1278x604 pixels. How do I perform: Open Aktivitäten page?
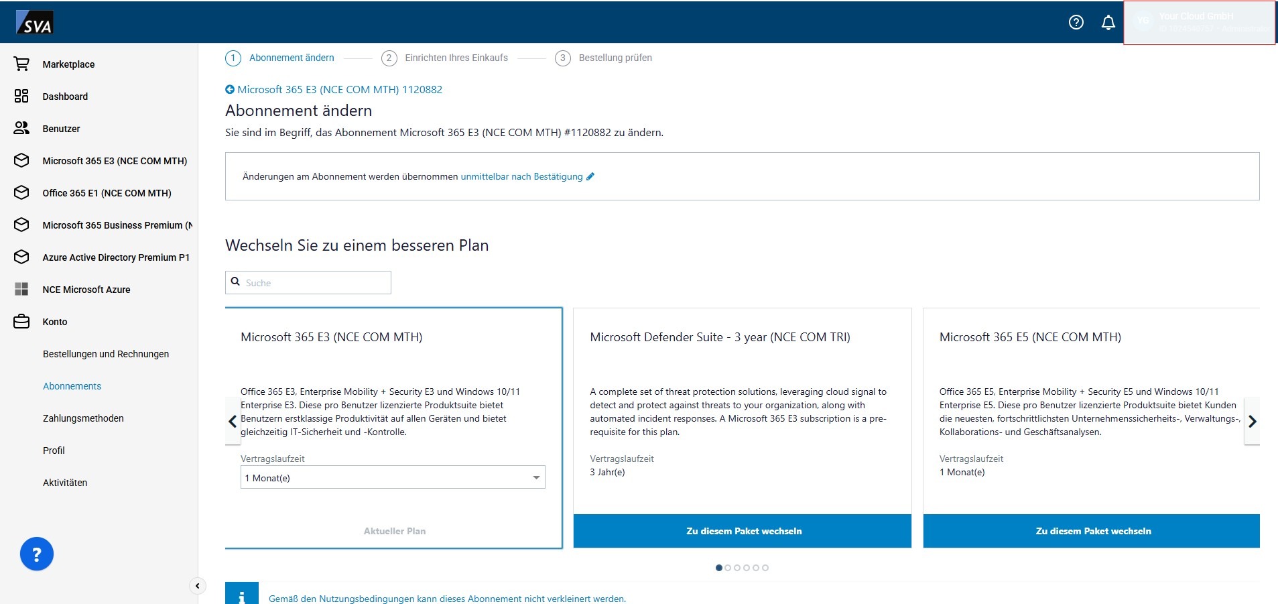[x=65, y=483]
